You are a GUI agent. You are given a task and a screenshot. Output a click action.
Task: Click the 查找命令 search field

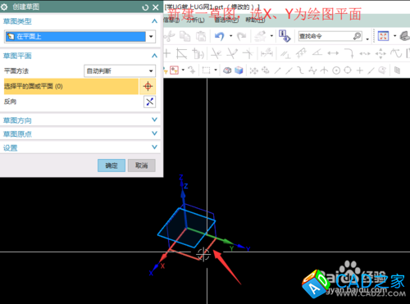[330, 36]
